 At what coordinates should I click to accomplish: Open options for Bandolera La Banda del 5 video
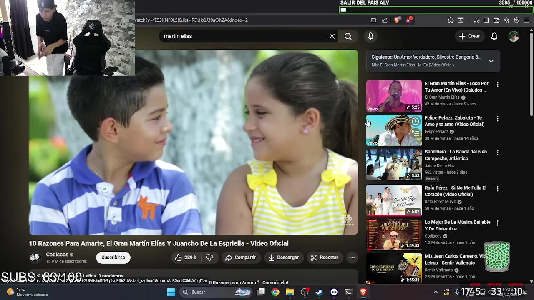click(x=497, y=153)
